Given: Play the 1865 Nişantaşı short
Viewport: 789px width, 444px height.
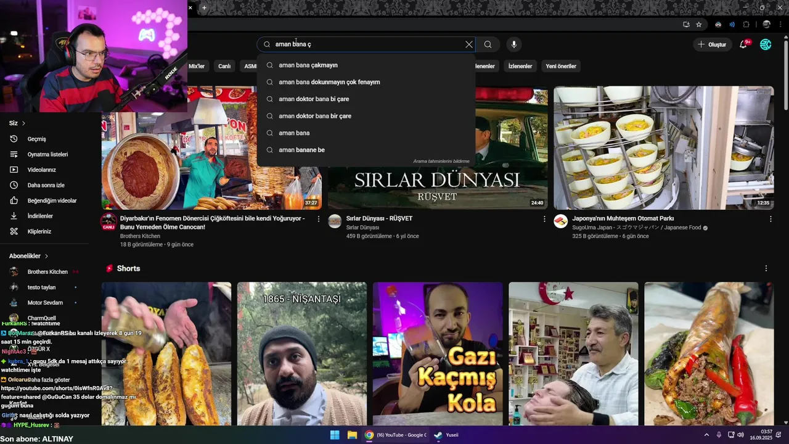Looking at the screenshot, I should 302,354.
